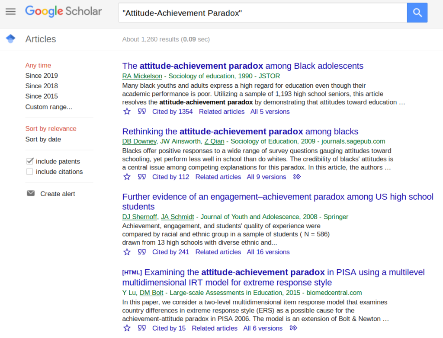
Task: Star the Shernoff engagement-achievement article
Action: tap(127, 252)
